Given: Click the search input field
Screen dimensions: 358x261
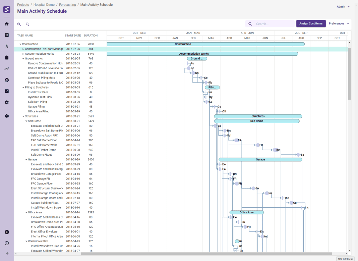Looking at the screenshot, I should (273, 24).
